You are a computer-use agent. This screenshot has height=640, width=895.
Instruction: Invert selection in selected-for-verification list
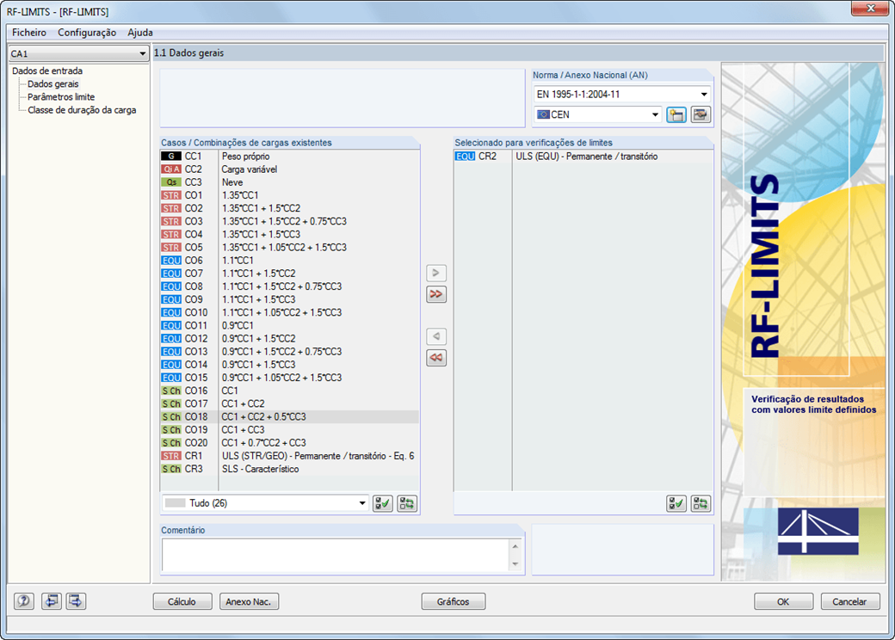(x=701, y=503)
